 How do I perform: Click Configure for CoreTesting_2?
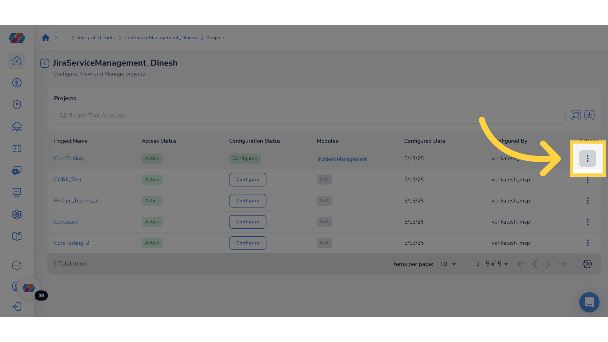tap(248, 243)
